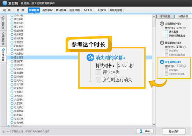Image resolution: width=192 pixels, height=136 pixels.
Task: Select 黑客帝国 effect radio button
Action: (12, 111)
